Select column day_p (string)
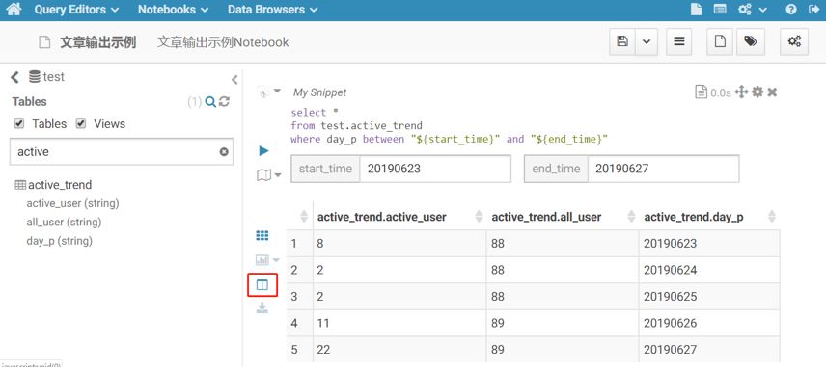The image size is (826, 367). click(60, 241)
